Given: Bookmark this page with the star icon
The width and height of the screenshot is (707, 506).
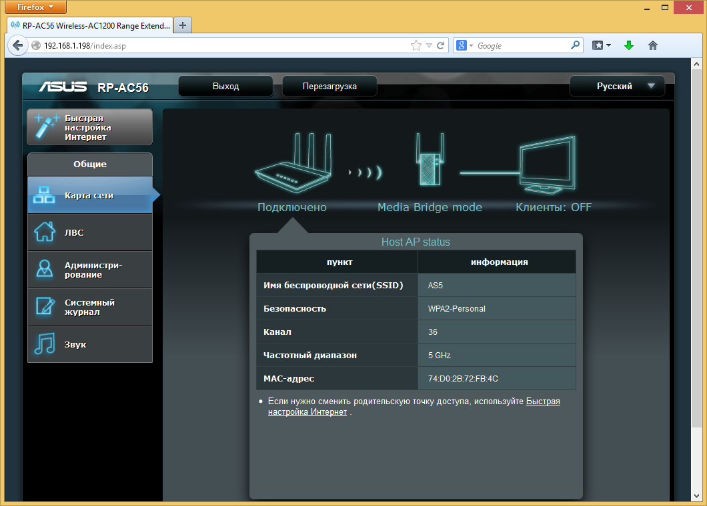Looking at the screenshot, I should 416,45.
